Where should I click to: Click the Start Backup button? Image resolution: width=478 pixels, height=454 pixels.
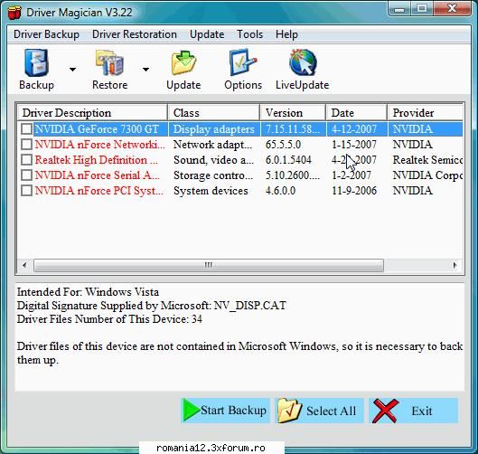pos(226,411)
